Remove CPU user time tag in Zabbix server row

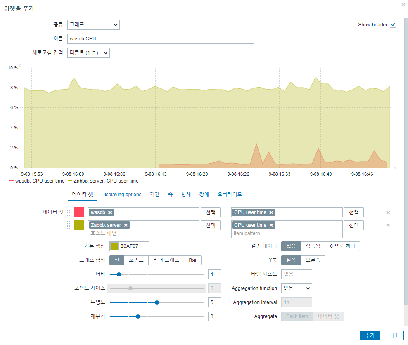point(271,225)
